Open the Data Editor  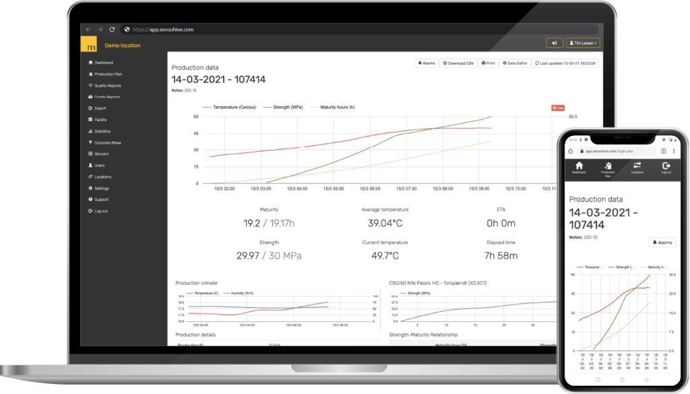point(515,63)
